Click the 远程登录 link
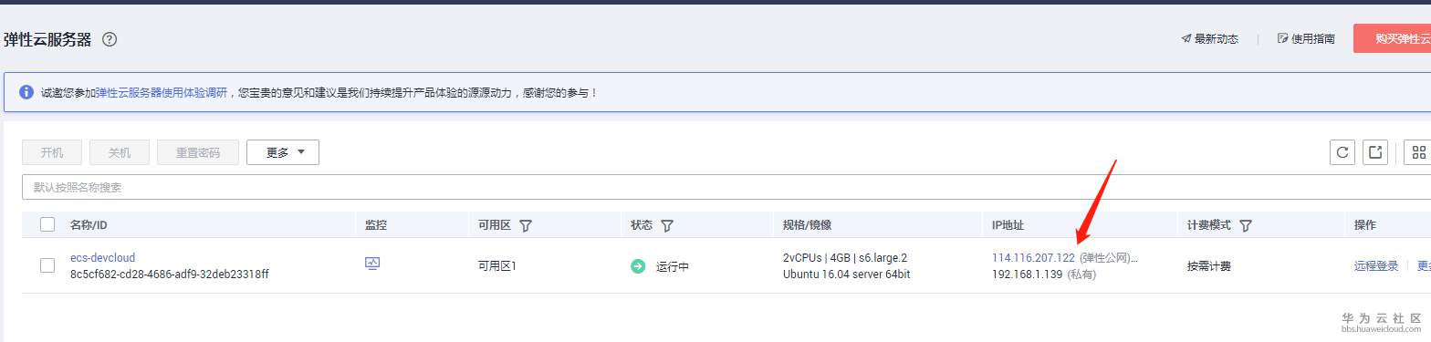 click(1376, 266)
